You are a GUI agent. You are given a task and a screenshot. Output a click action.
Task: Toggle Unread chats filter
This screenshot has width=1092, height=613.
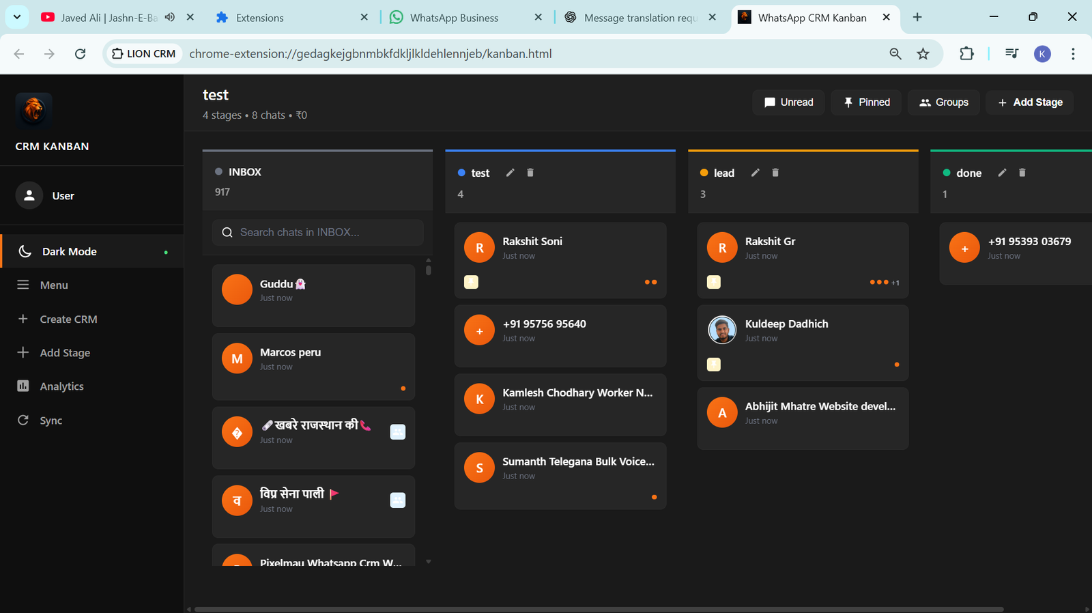point(788,102)
